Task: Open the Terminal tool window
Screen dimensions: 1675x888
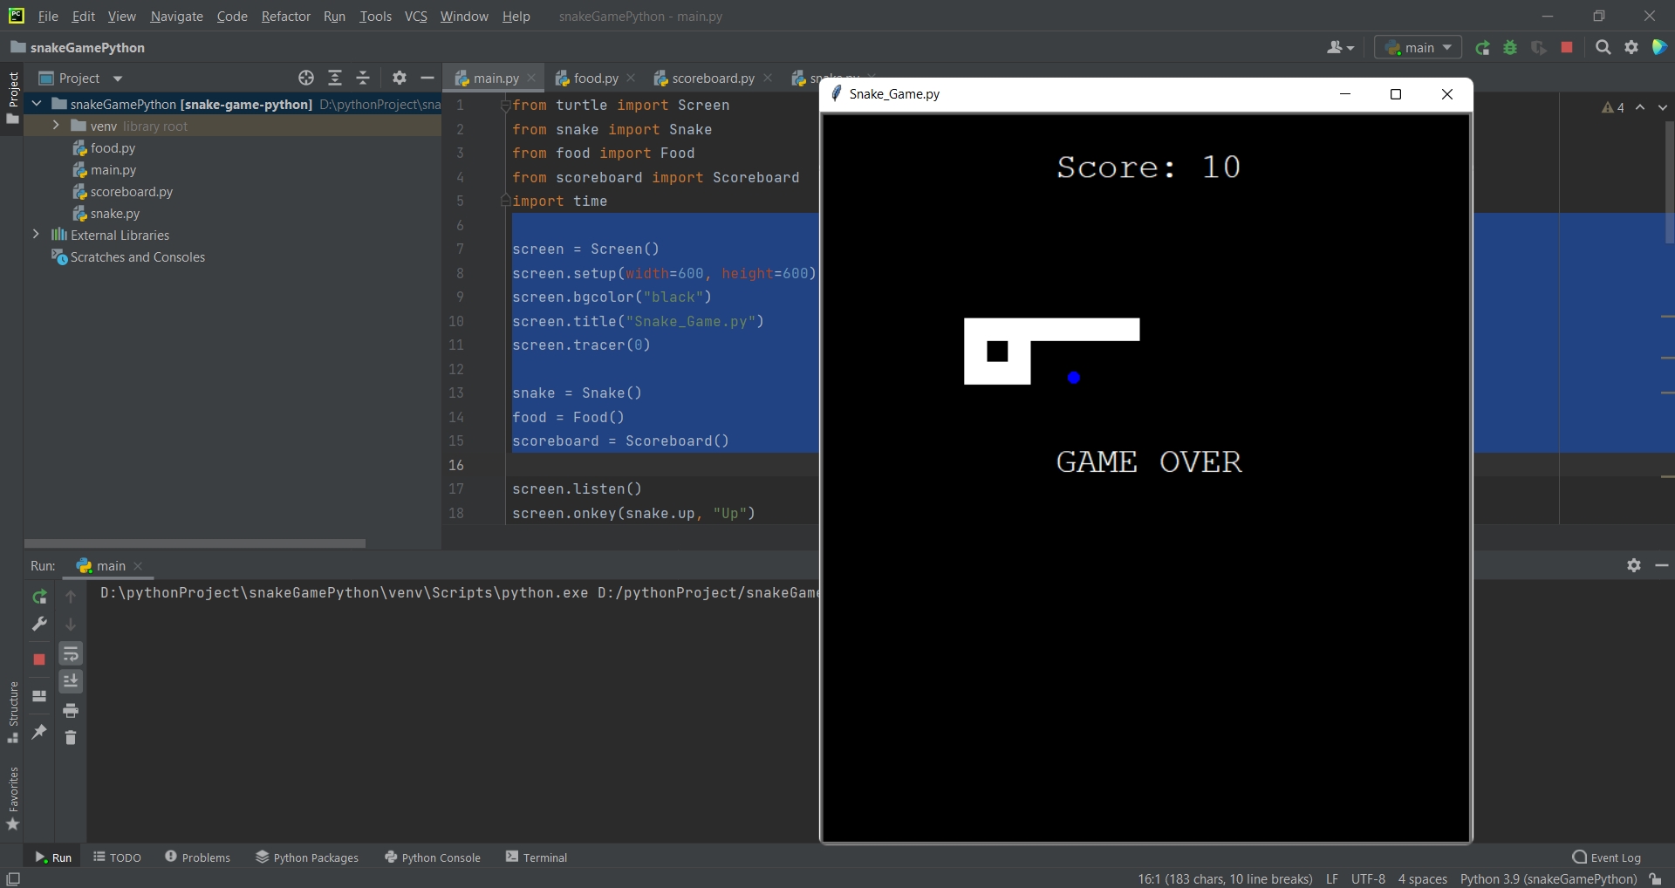Action: (x=537, y=857)
